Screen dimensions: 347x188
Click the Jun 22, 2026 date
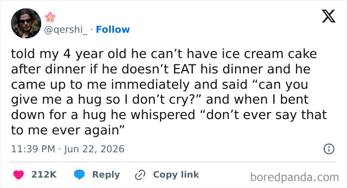[94, 149]
